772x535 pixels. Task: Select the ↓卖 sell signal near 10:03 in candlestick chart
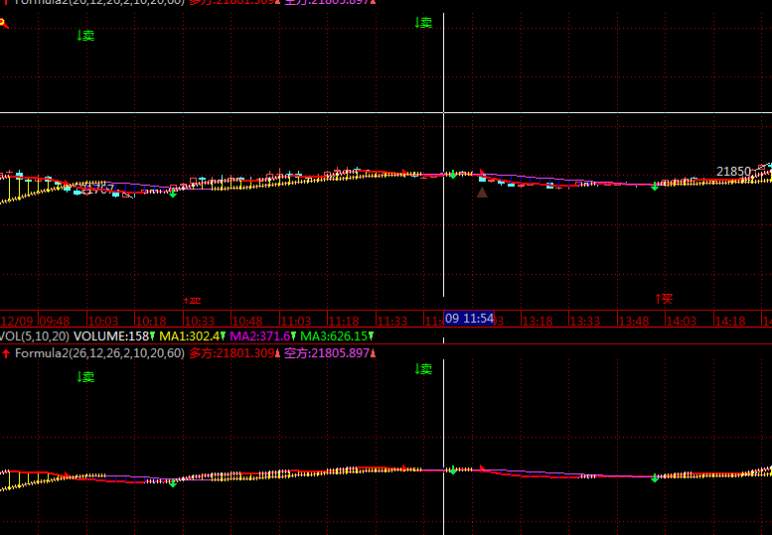pyautogui.click(x=85, y=36)
